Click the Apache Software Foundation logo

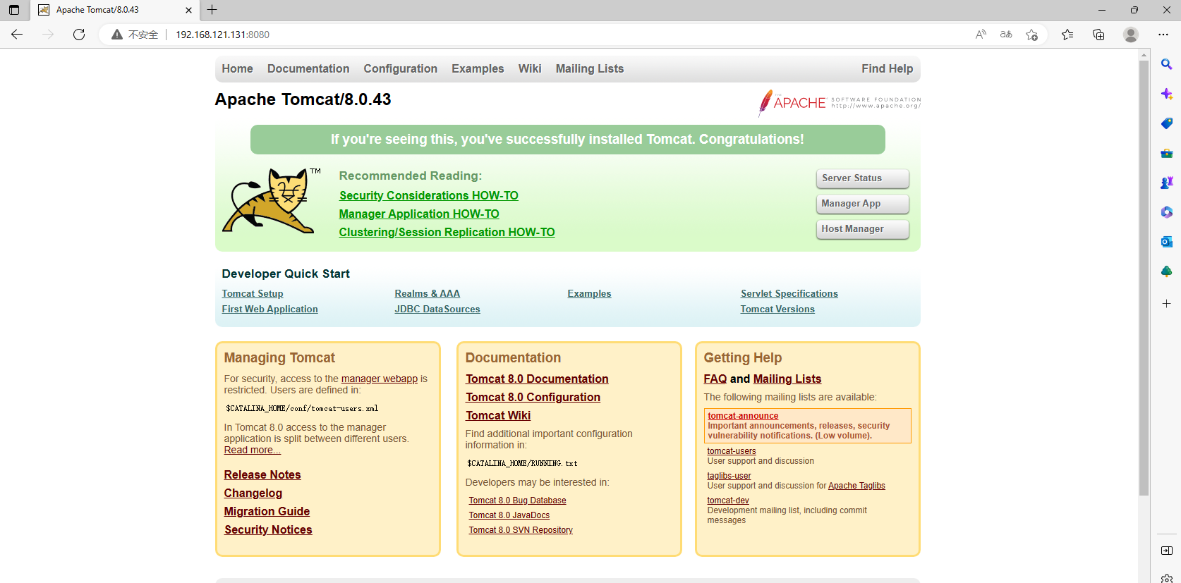click(x=840, y=103)
